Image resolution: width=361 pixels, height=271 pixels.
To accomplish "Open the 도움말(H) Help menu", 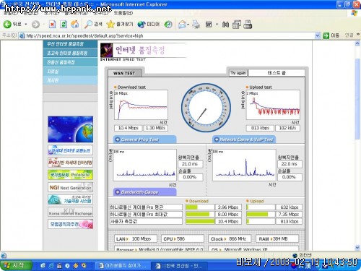I will [123, 13].
